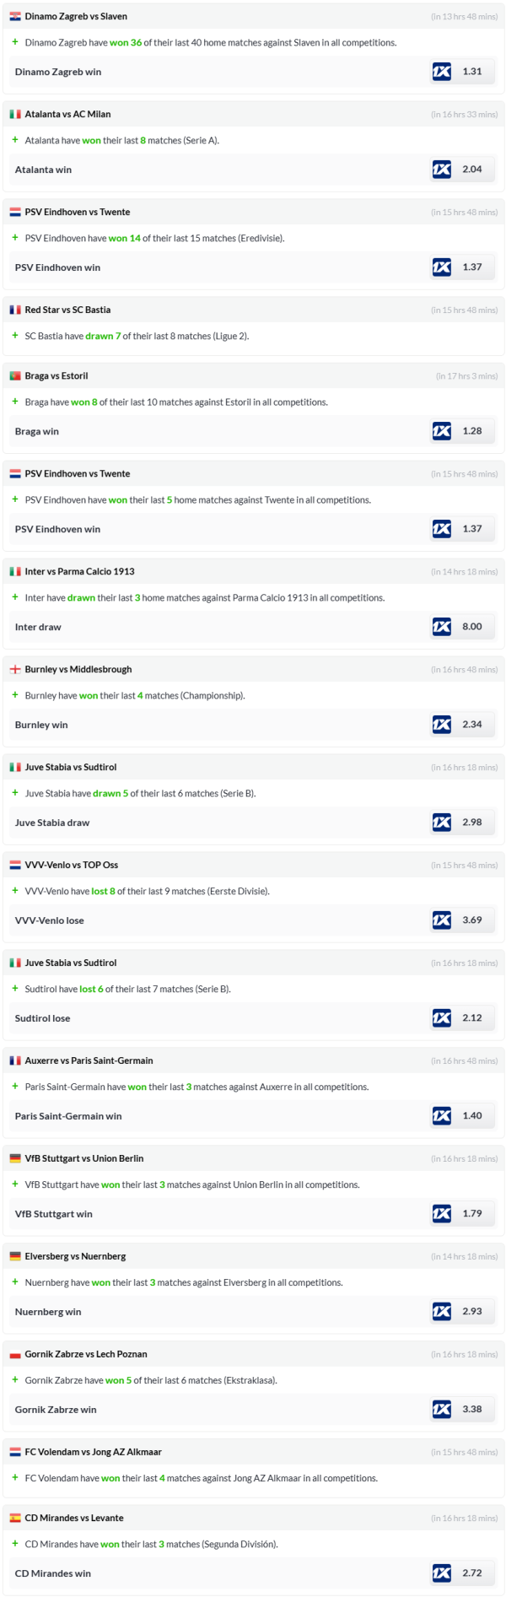The image size is (506, 1597).
Task: Expand the plus icon next to FC Volendam stat
Action: tap(15, 1478)
